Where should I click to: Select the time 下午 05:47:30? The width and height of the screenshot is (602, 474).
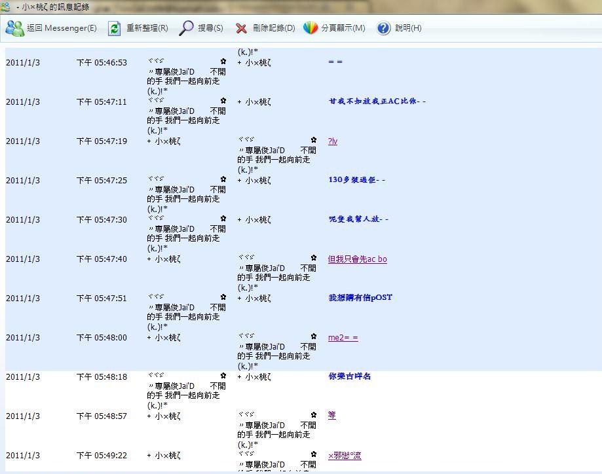pos(102,220)
